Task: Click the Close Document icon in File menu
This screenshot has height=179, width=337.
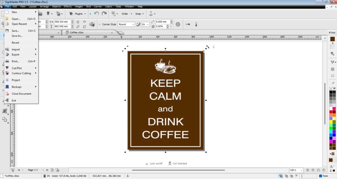Action: (7, 94)
